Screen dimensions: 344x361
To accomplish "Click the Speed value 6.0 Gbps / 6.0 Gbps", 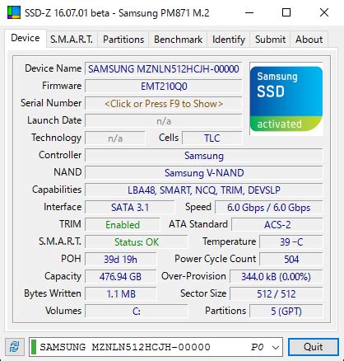I will pyautogui.click(x=268, y=208).
